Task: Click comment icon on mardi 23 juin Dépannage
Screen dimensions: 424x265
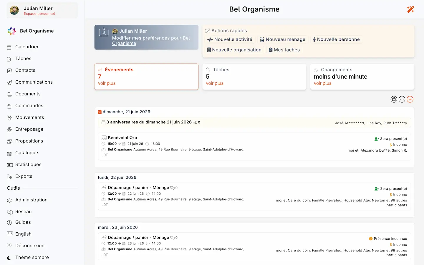Action: 172,238
